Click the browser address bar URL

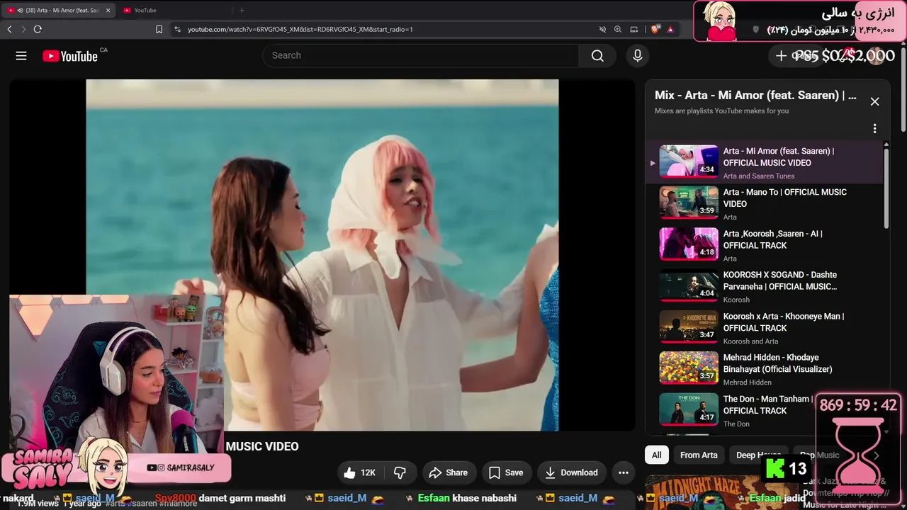point(300,29)
